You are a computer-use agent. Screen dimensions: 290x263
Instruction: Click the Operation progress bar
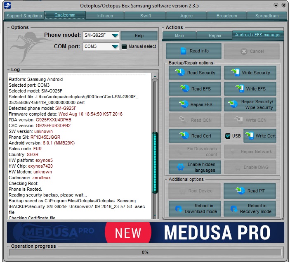(x=145, y=252)
